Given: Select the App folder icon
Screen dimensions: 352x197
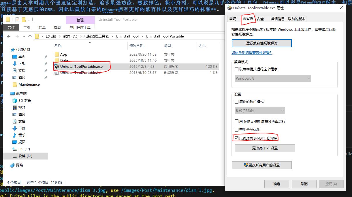Looking at the screenshot, I should 57,55.
